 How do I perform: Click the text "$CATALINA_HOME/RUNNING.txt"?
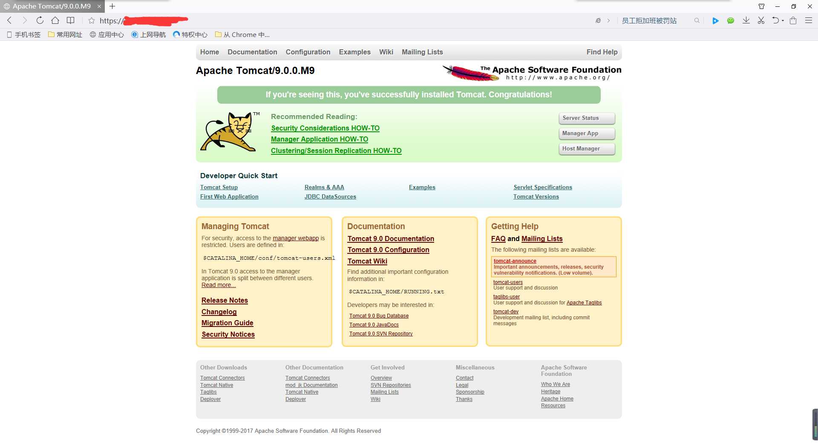(396, 292)
